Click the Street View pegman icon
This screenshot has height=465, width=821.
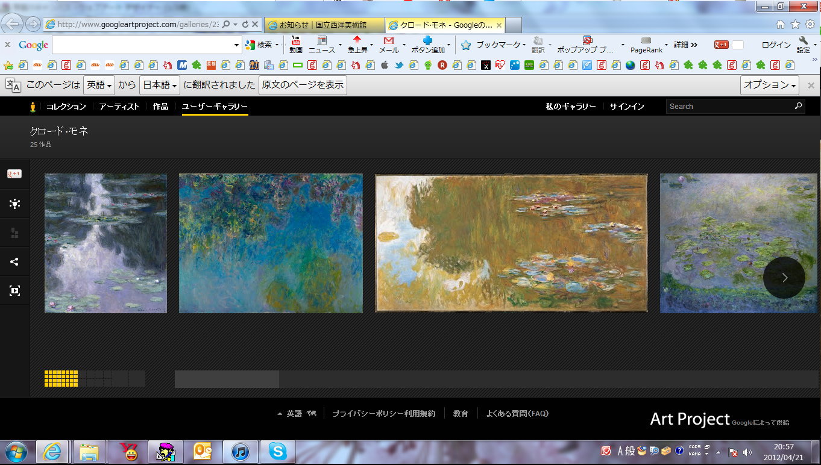[x=33, y=107]
